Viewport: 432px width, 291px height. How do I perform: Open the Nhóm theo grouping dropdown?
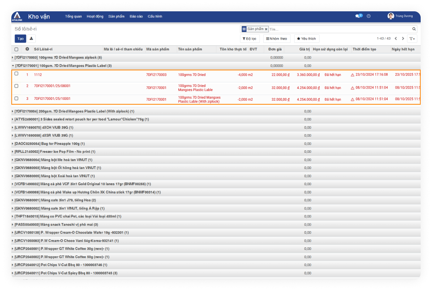(277, 39)
